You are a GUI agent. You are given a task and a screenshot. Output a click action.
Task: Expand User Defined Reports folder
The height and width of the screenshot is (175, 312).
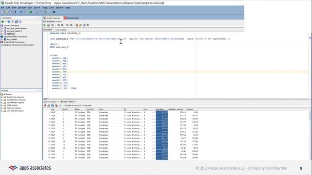(x=2, y=111)
